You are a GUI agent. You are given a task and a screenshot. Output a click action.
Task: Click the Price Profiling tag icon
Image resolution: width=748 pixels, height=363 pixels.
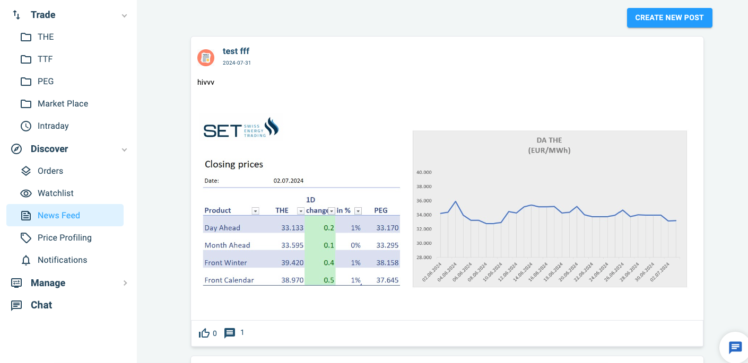(x=26, y=237)
